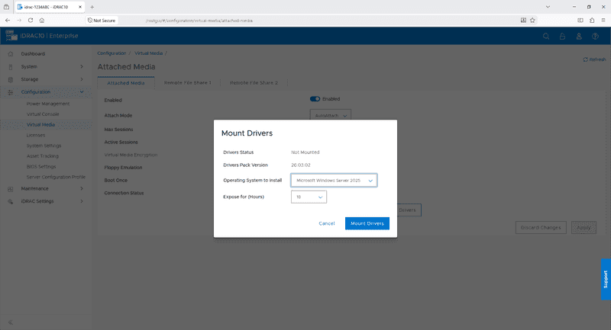Open the tab search chevron in title bar
Screen dimensions: 611x330
pyautogui.click(x=548, y=7)
